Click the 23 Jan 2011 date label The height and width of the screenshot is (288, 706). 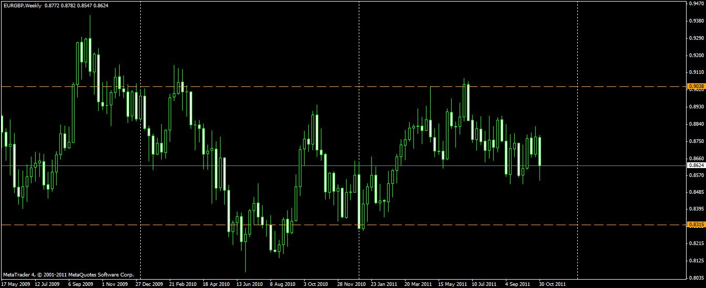point(384,284)
